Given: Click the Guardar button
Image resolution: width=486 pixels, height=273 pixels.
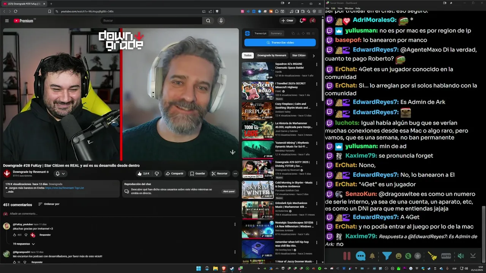Looking at the screenshot, I should [197, 173].
